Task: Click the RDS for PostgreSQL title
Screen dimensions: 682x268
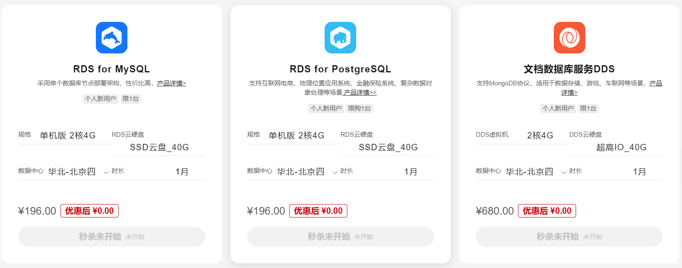Action: (x=341, y=69)
